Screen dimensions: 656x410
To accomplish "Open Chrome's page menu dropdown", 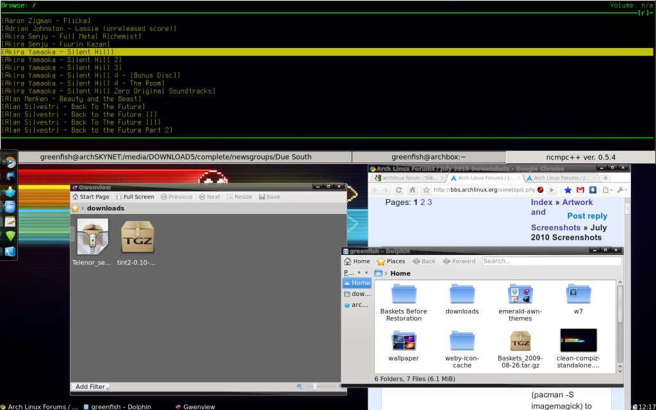I will click(607, 190).
